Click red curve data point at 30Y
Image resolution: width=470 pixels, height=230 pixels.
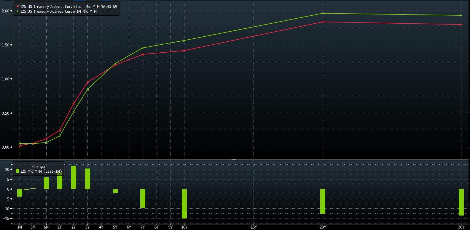click(461, 25)
